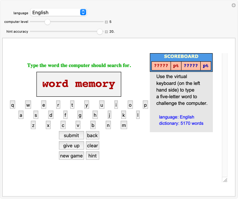238x199 pixels.
Task: Click the word memory display box
Action: (79, 84)
